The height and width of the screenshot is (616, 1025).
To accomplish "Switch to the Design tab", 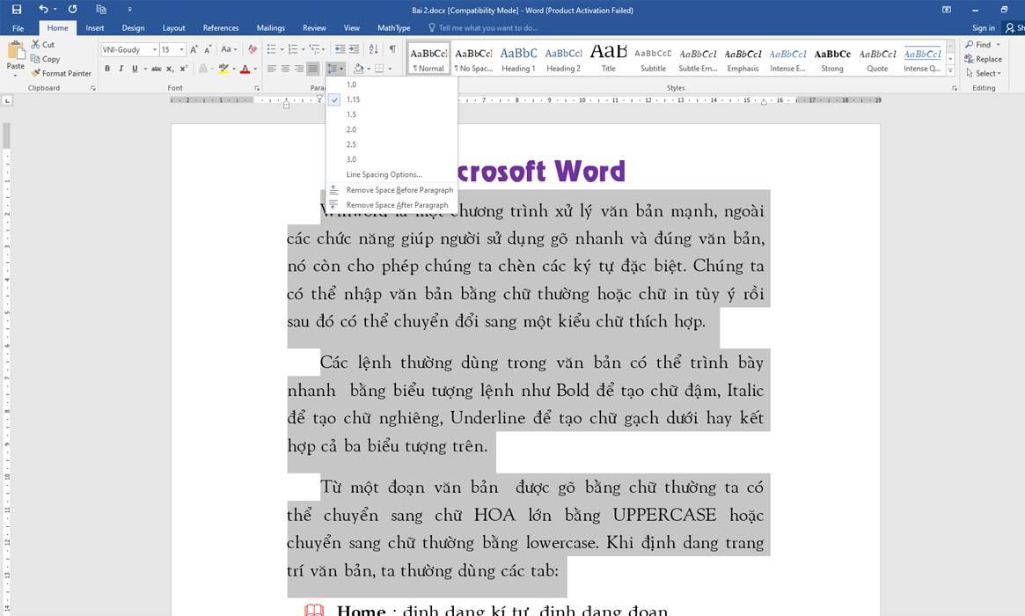I will (x=134, y=28).
